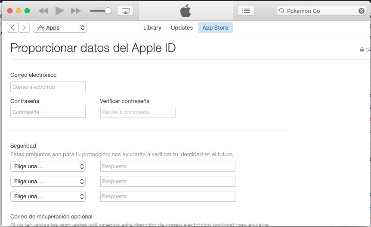
Task: Click the search magnifier icon
Action: click(x=282, y=11)
